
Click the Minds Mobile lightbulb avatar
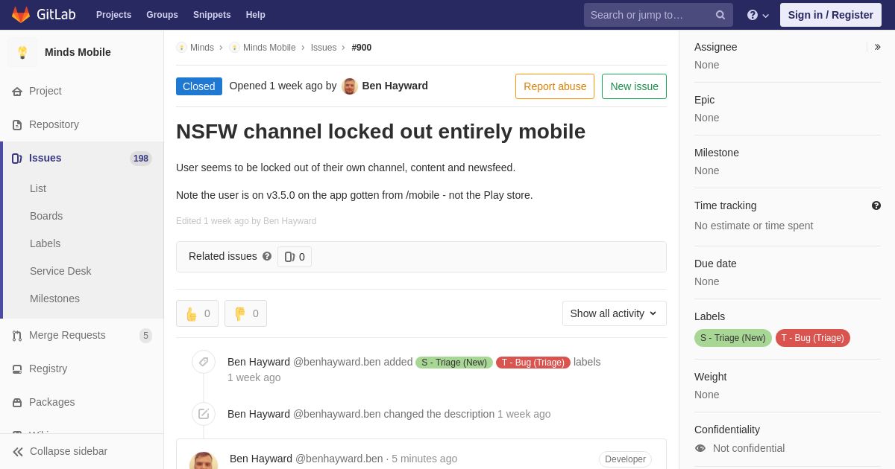click(x=22, y=52)
